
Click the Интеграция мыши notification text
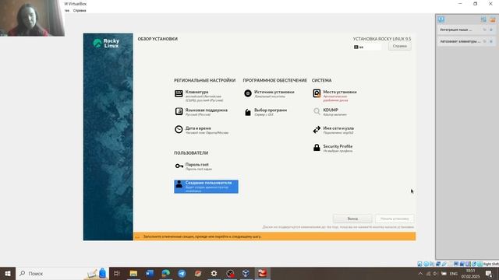(455, 30)
